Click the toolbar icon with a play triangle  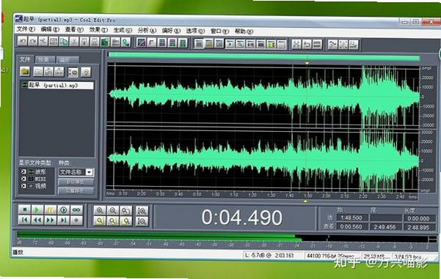(230, 44)
